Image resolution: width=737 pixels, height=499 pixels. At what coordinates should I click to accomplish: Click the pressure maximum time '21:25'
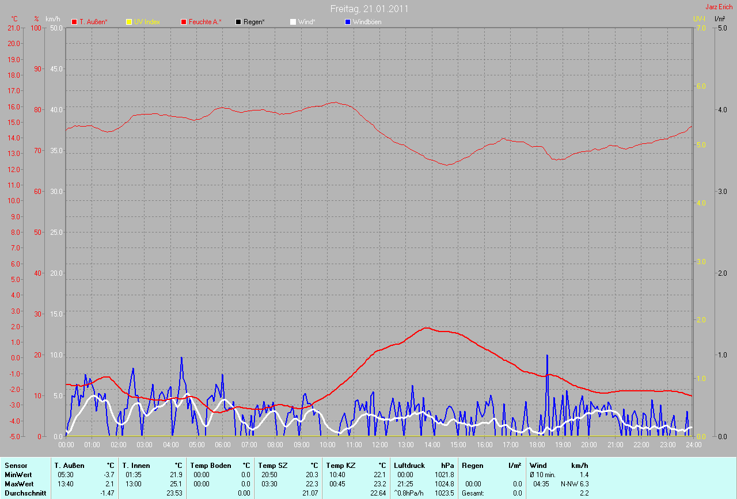pos(405,484)
